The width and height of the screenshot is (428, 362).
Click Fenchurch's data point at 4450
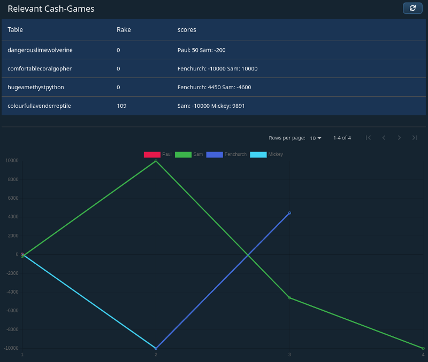pyautogui.click(x=289, y=213)
